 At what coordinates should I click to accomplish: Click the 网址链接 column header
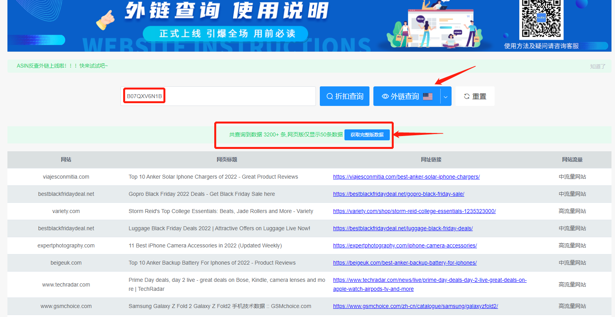coord(431,159)
